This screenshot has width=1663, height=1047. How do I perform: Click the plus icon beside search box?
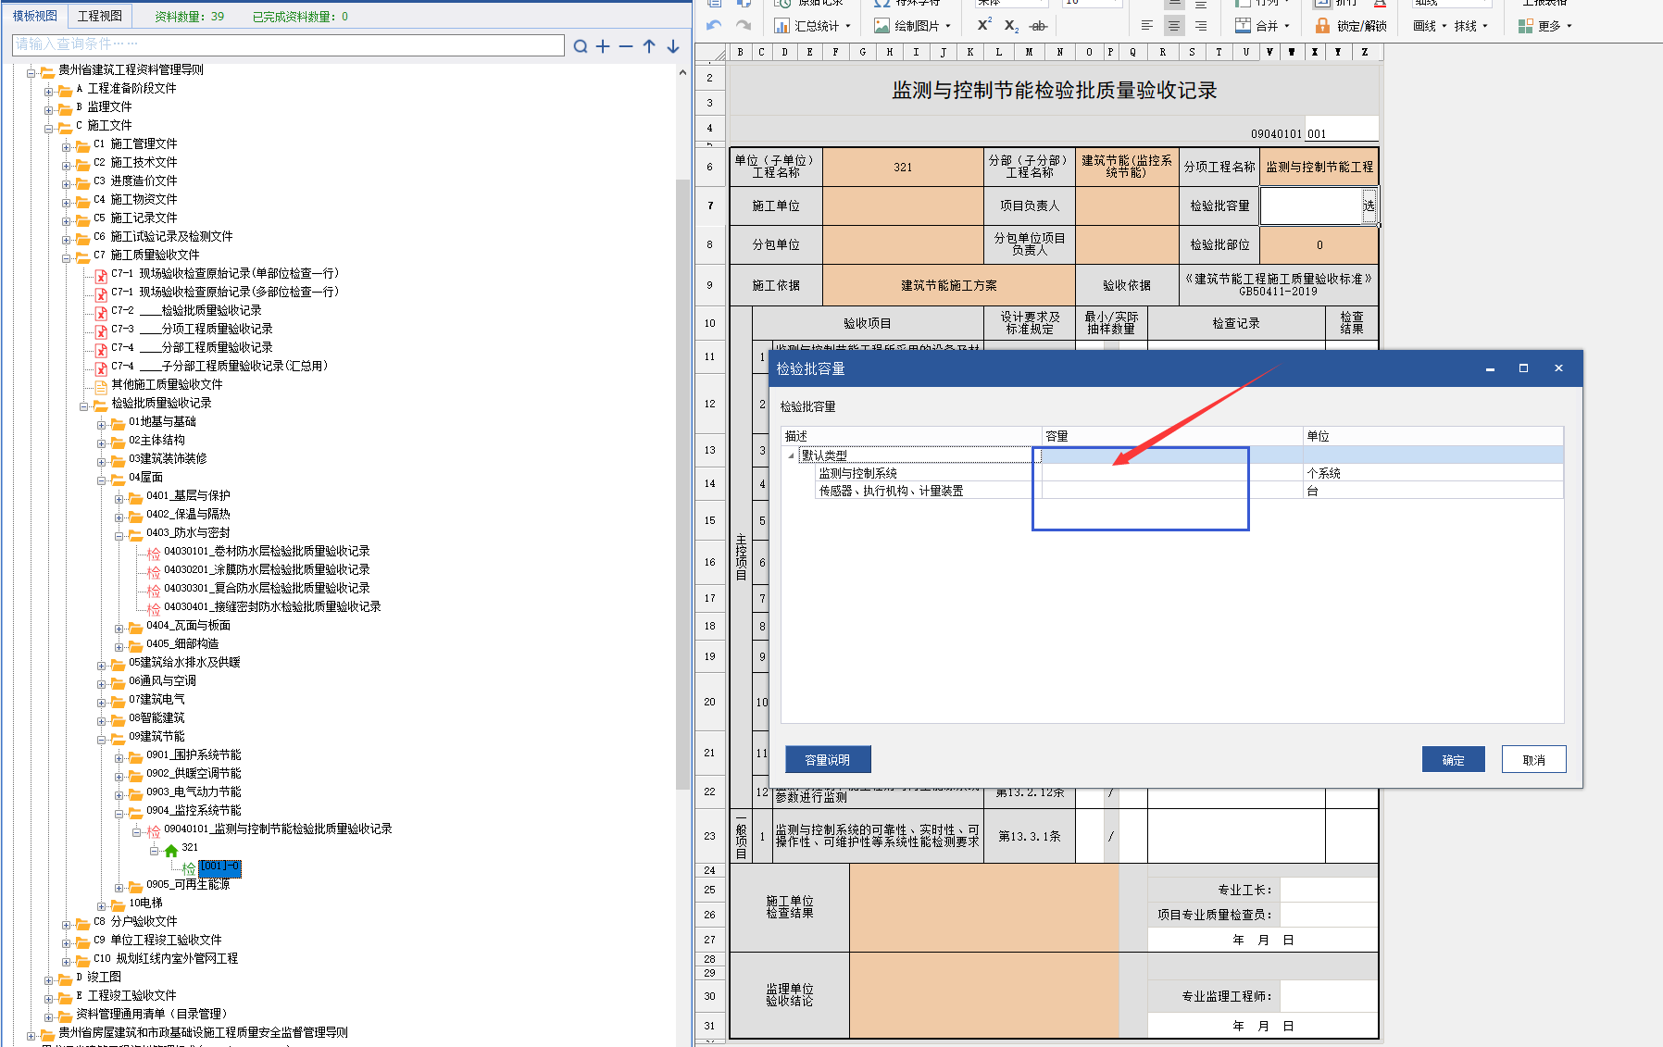coord(603,46)
